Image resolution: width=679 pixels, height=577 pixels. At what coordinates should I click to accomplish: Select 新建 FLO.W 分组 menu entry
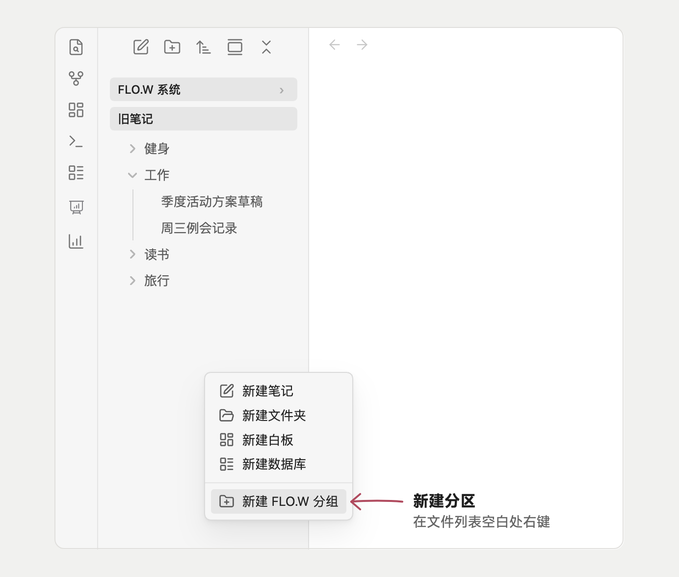pyautogui.click(x=279, y=501)
